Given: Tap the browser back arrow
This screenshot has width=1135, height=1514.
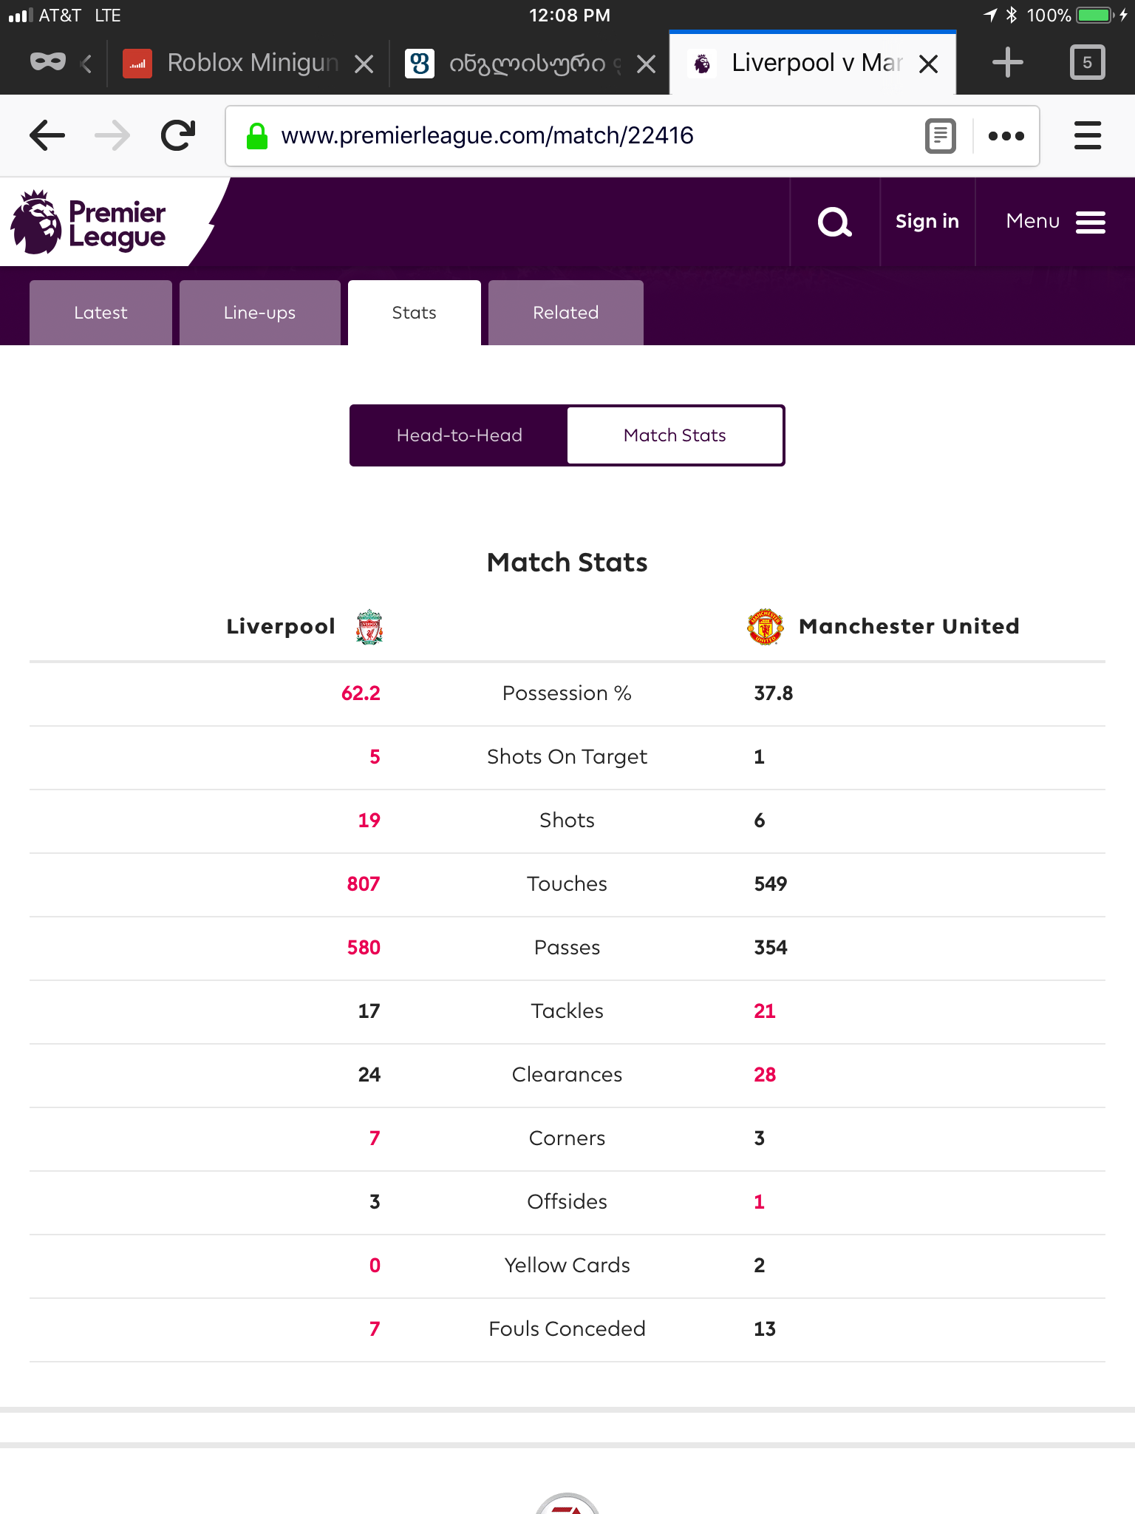Looking at the screenshot, I should tap(47, 135).
